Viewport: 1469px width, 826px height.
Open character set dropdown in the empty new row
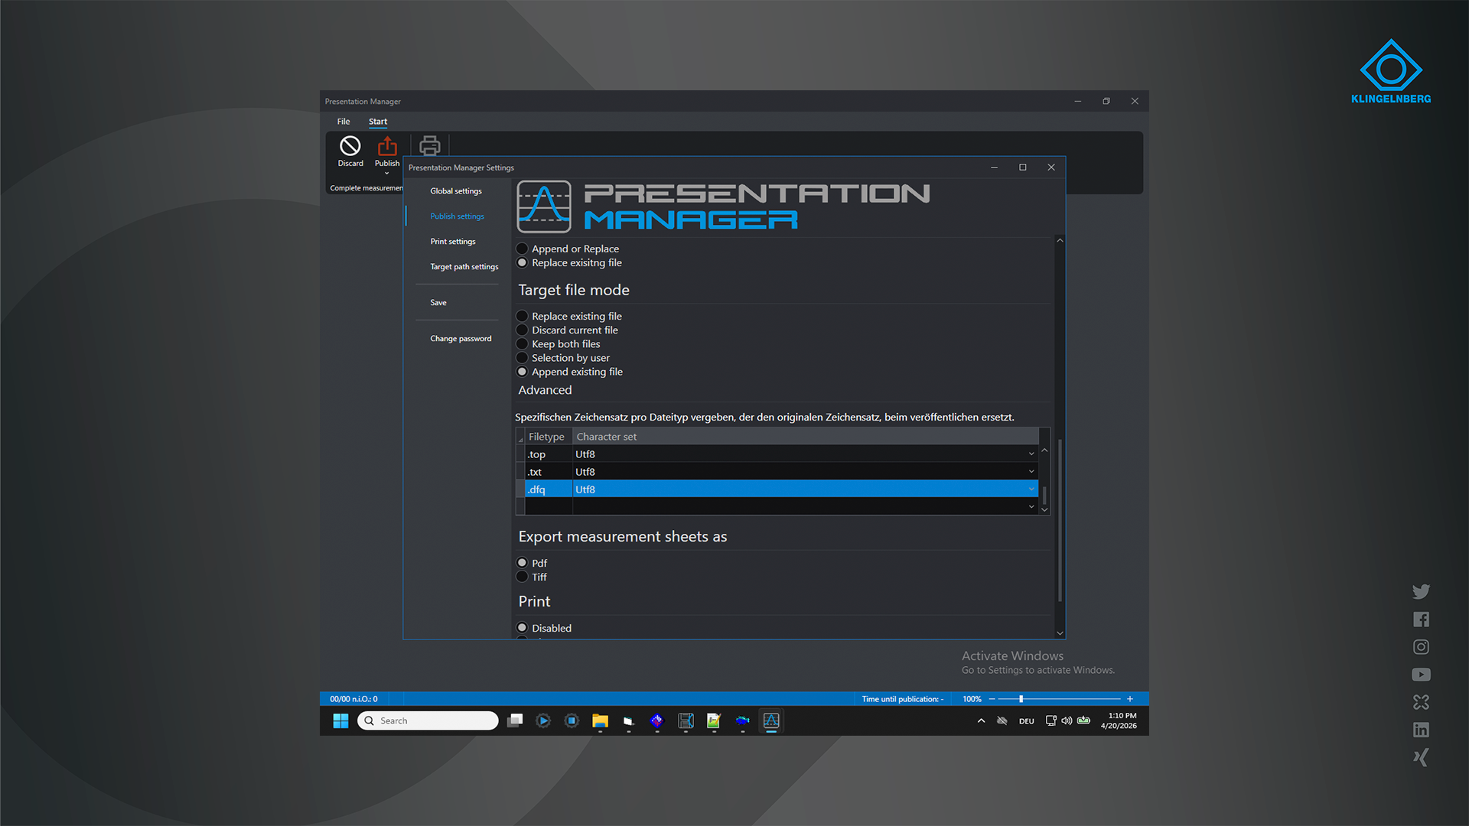coord(1031,506)
